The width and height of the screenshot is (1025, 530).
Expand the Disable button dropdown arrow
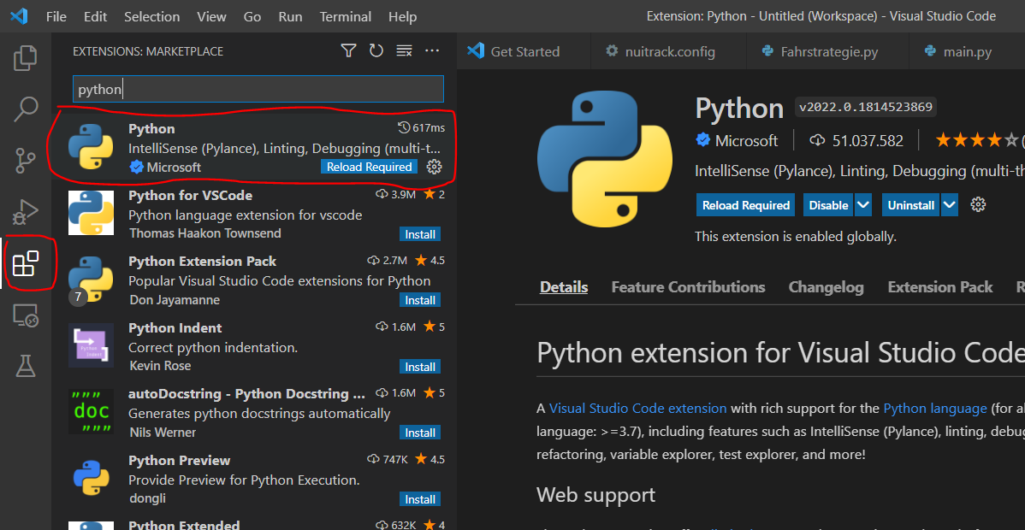pos(862,205)
